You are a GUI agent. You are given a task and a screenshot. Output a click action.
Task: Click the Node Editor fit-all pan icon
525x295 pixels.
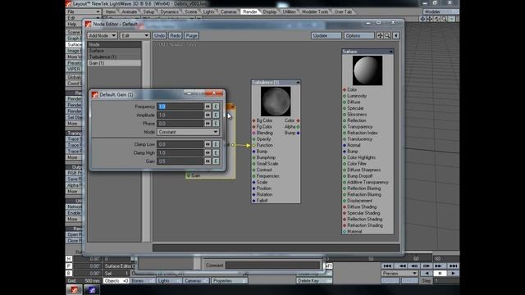pyautogui.click(x=380, y=35)
